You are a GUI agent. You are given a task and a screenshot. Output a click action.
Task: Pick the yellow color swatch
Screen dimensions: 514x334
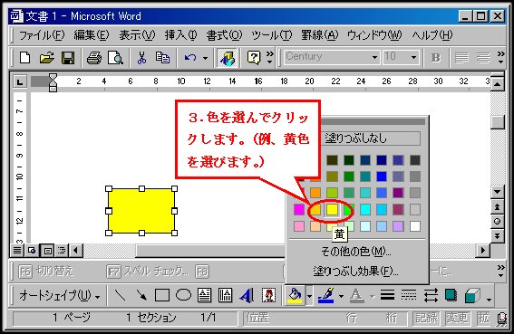pos(332,210)
